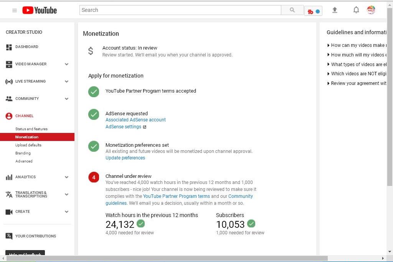Expand 'Which videos are NOT' question
Screen dimensions: 393x262
(x=357, y=73)
